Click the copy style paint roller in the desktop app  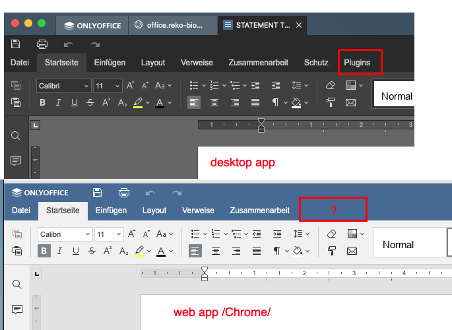pos(331,102)
